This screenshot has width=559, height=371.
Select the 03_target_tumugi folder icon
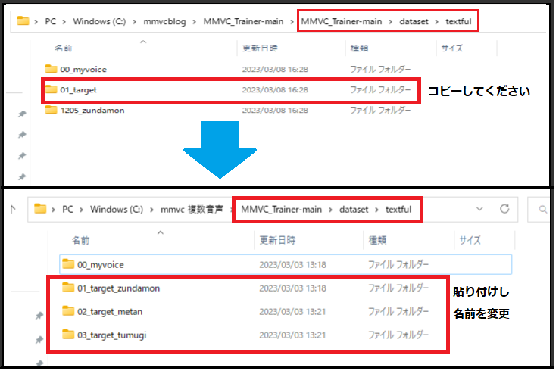68,335
